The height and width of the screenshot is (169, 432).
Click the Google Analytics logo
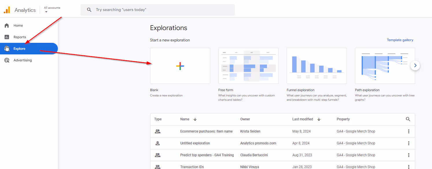click(7, 10)
